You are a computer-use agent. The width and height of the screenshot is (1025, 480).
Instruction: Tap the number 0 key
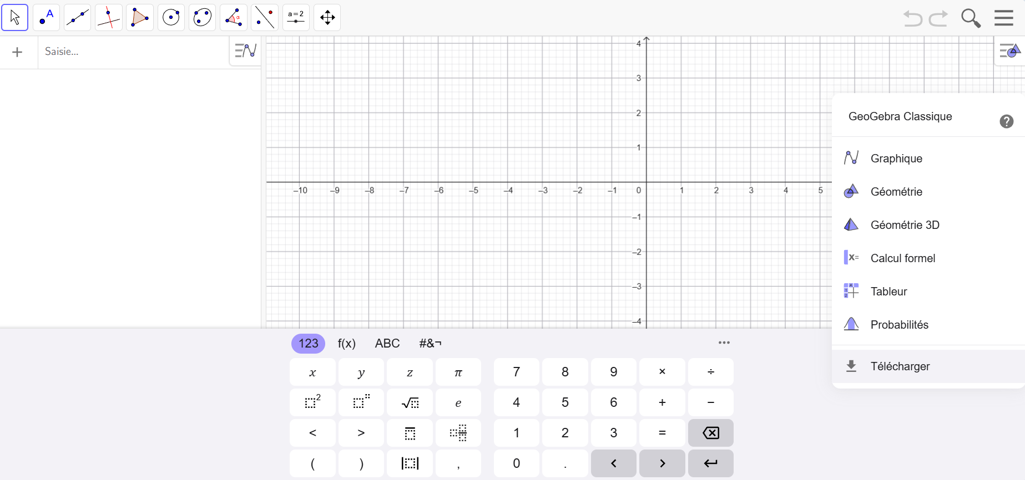(517, 463)
